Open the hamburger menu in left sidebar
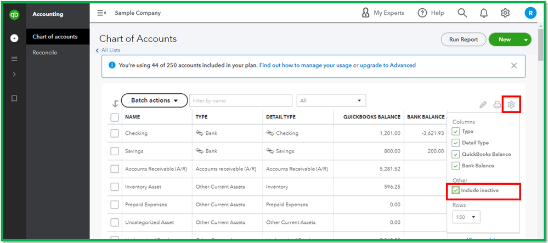 pyautogui.click(x=14, y=59)
